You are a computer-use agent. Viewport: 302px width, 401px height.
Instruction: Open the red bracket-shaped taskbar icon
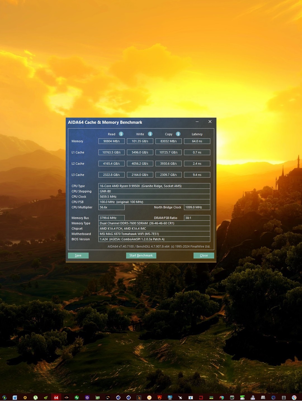pyautogui.click(x=201, y=397)
